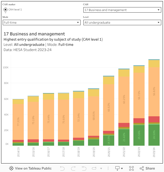Enter full screen view icon
This screenshot has width=164, height=172.
131,168
